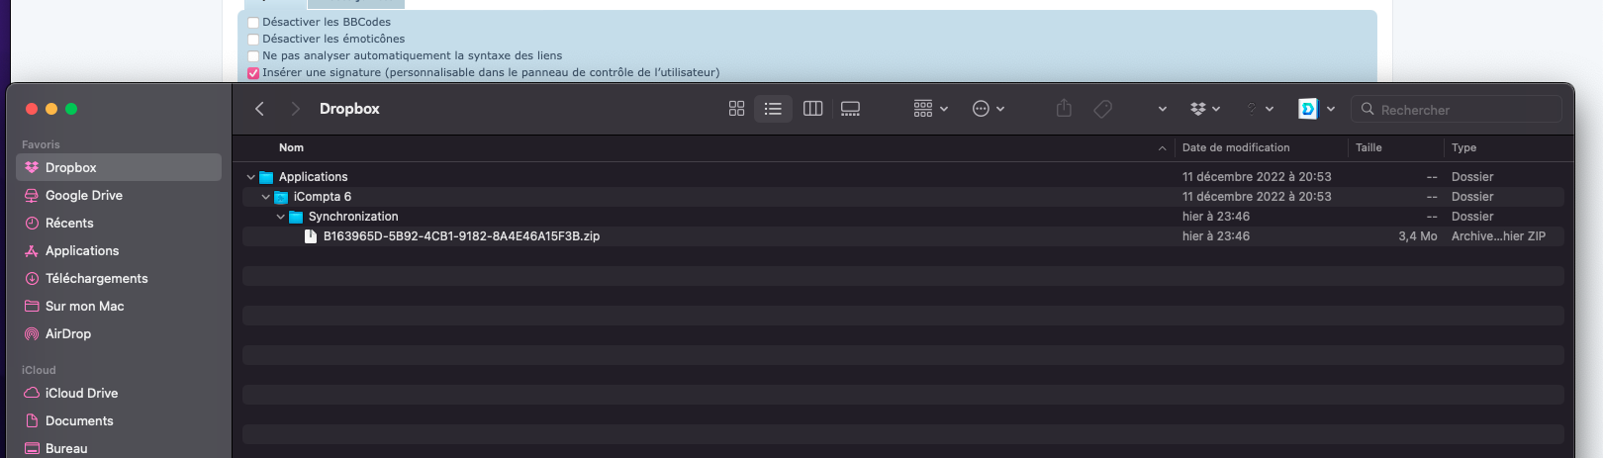
Task: Select the zip file icon
Action: point(311,236)
